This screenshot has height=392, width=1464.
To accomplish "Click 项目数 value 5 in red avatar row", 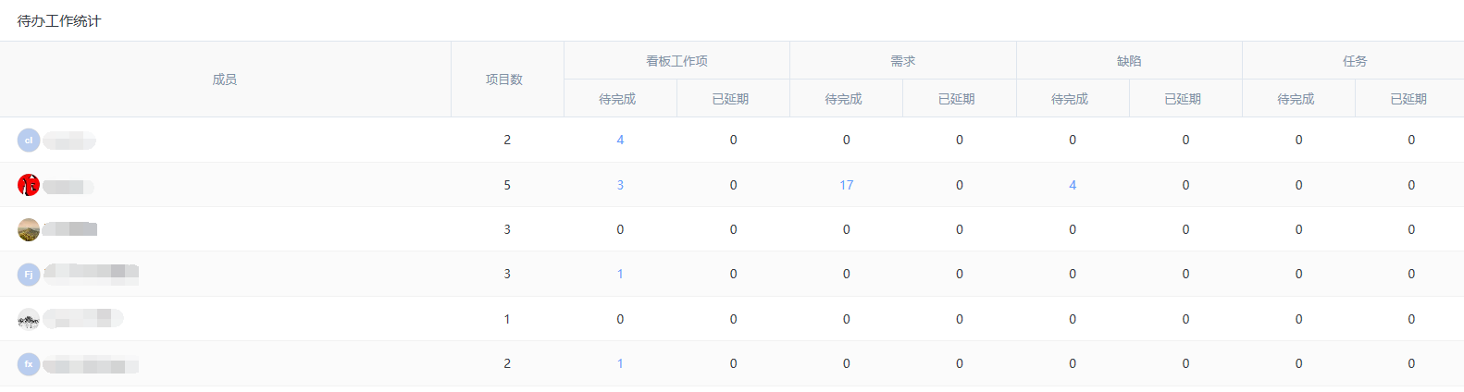I will pos(507,185).
